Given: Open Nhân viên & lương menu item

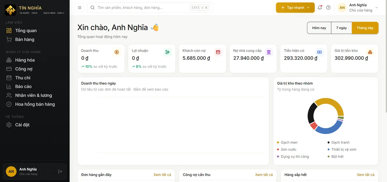Looking at the screenshot, I should click(35, 95).
